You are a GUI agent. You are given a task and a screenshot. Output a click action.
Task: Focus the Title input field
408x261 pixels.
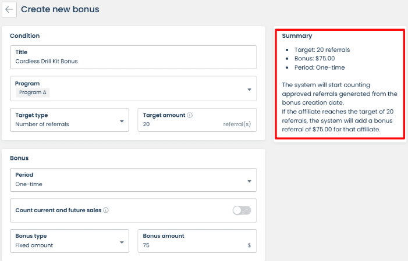tap(133, 60)
